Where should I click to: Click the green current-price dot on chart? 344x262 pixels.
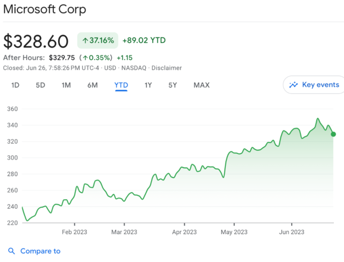(333, 134)
